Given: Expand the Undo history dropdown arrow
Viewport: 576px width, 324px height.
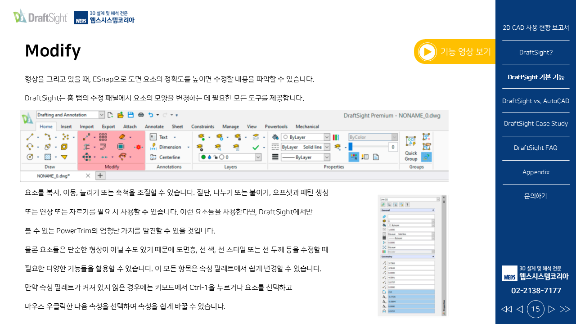Looking at the screenshot, I should [157, 116].
